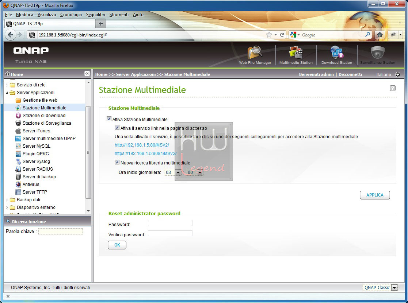Select Server TFTP icon
The height and width of the screenshot is (303, 408).
[18, 192]
